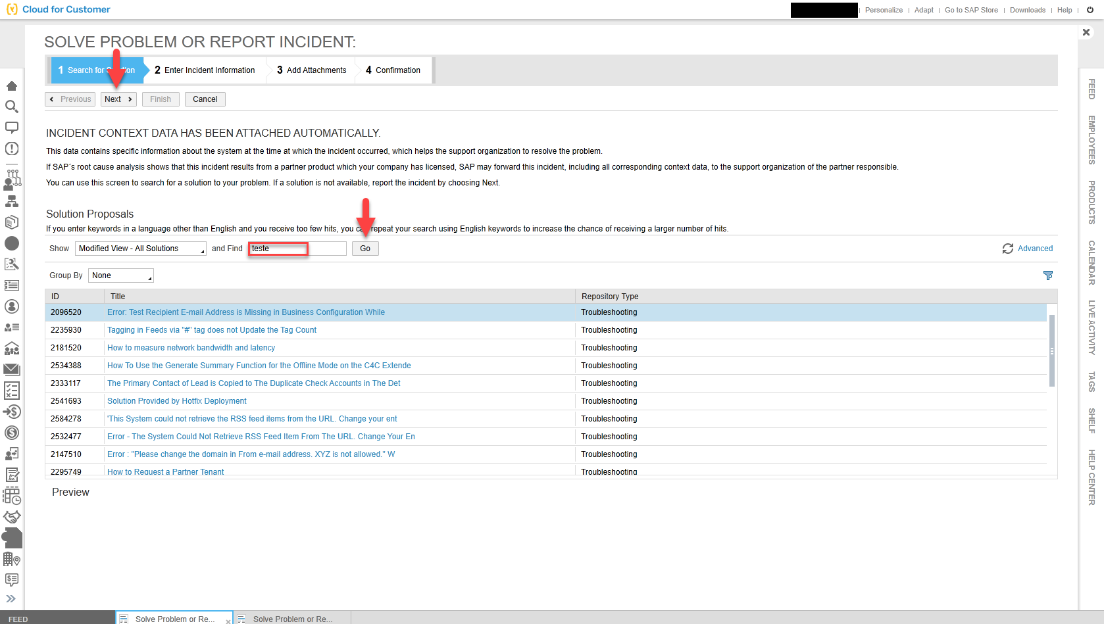Image resolution: width=1104 pixels, height=624 pixels.
Task: Switch to second Solve Problem bottom tab
Action: coord(293,619)
